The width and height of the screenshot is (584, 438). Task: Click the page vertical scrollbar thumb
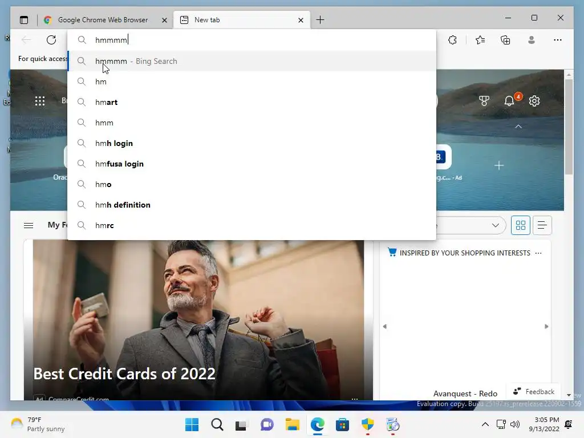pyautogui.click(x=569, y=126)
